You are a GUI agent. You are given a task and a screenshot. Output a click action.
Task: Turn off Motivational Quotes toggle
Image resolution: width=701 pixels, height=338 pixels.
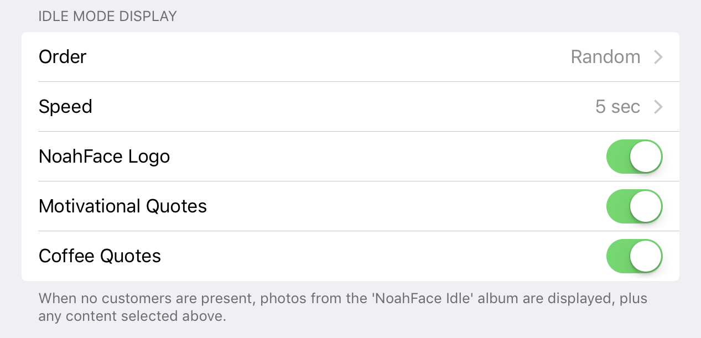634,206
